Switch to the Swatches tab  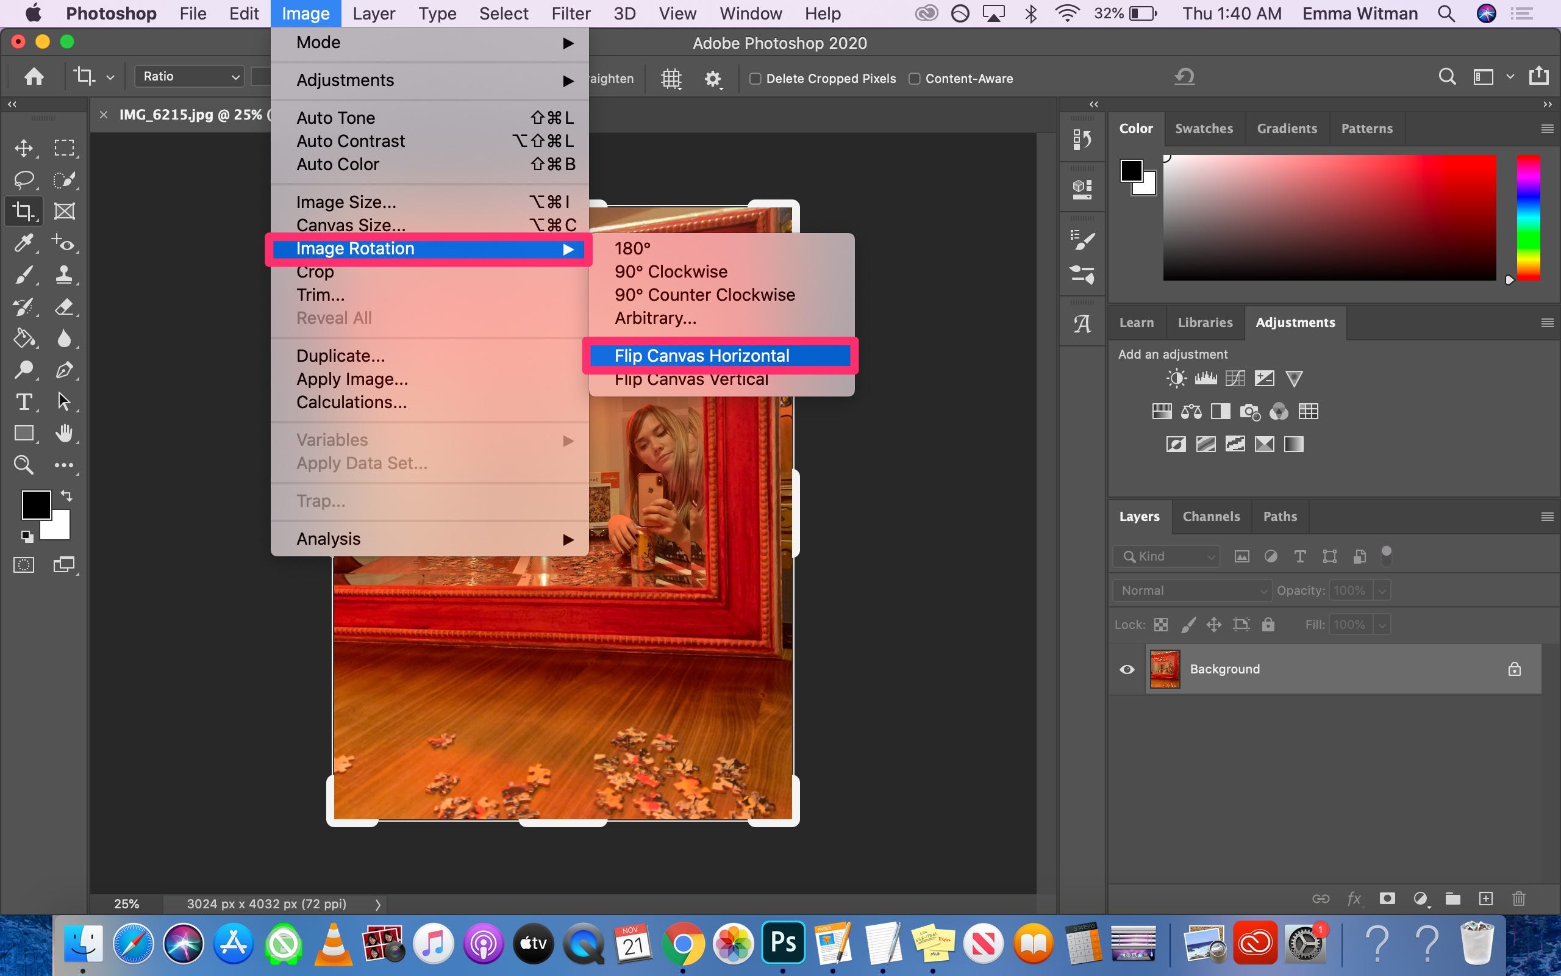click(1204, 129)
